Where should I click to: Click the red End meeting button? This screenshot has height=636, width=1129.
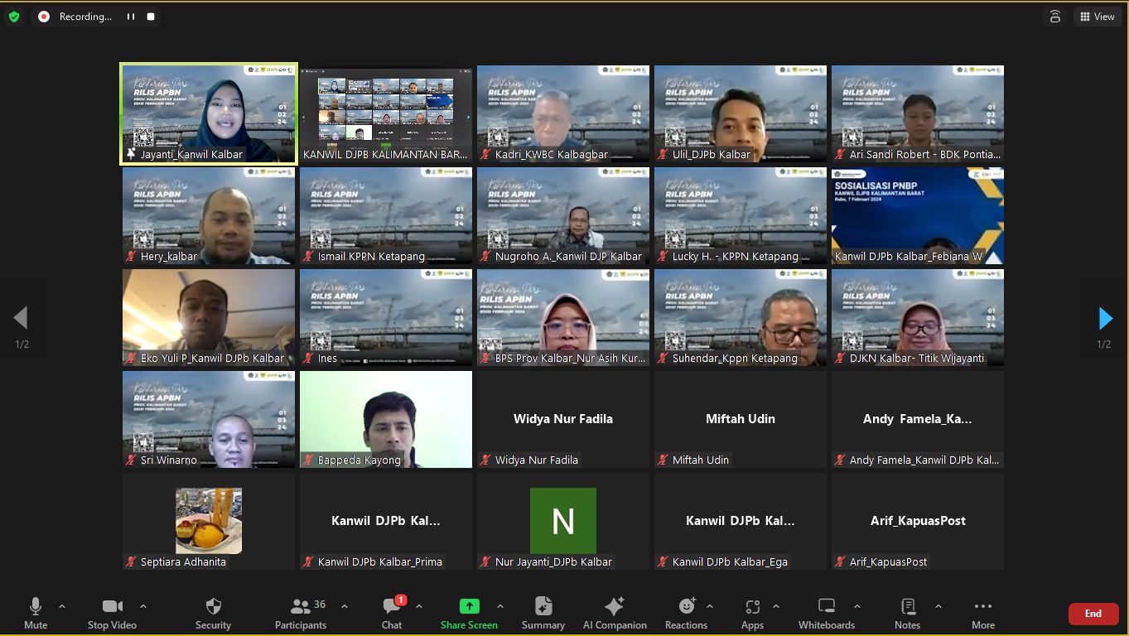click(1093, 614)
